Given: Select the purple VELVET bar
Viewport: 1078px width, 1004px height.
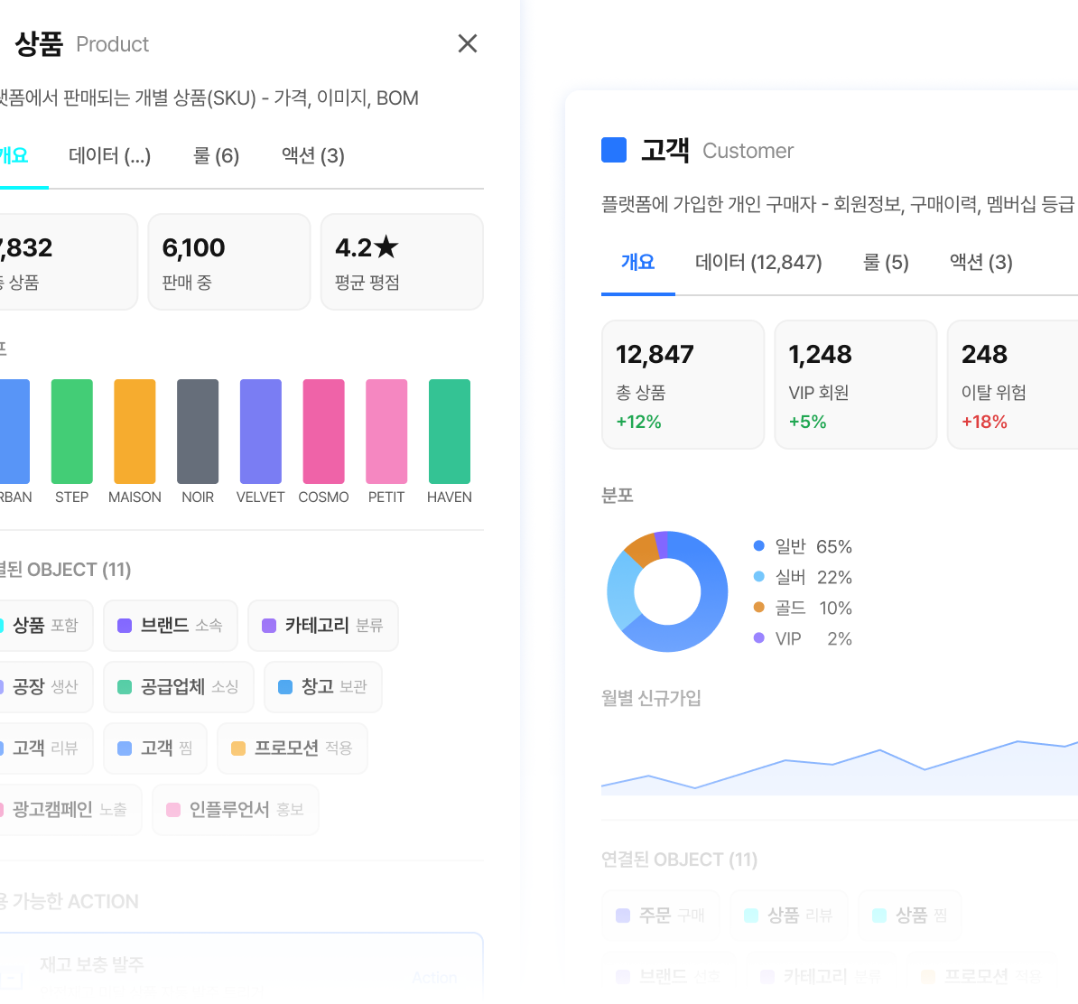Looking at the screenshot, I should (x=261, y=432).
